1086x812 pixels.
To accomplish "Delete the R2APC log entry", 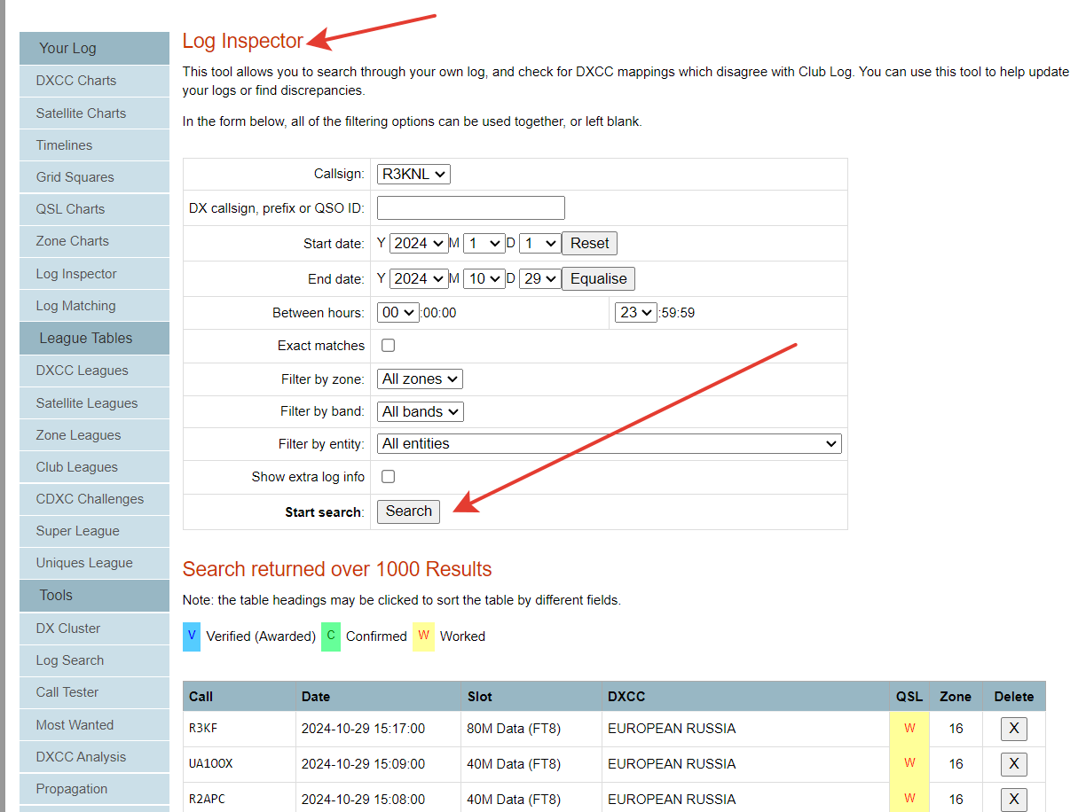I will (x=1013, y=799).
